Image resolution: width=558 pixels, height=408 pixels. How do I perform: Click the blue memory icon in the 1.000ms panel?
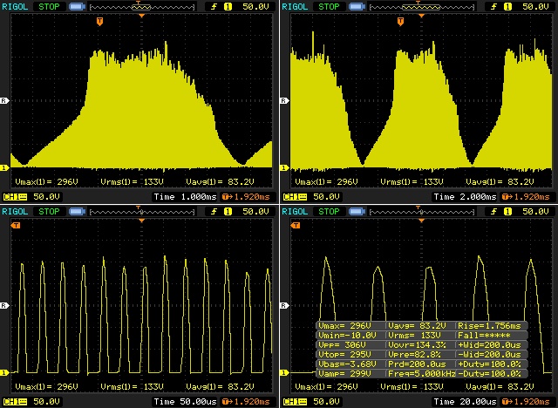point(77,7)
